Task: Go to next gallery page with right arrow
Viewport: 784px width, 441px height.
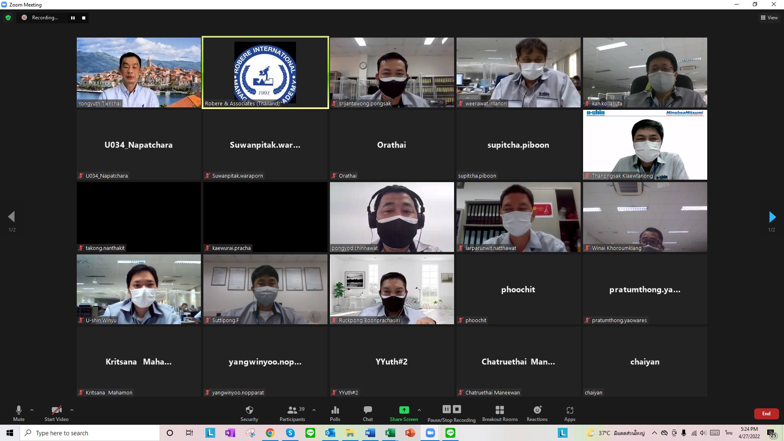Action: [772, 217]
